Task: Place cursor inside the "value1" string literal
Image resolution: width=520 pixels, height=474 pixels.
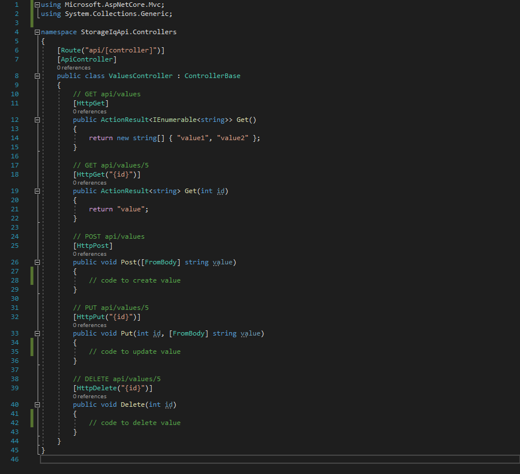Action: click(x=192, y=137)
